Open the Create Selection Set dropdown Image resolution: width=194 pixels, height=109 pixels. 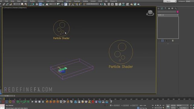pos(92,4)
